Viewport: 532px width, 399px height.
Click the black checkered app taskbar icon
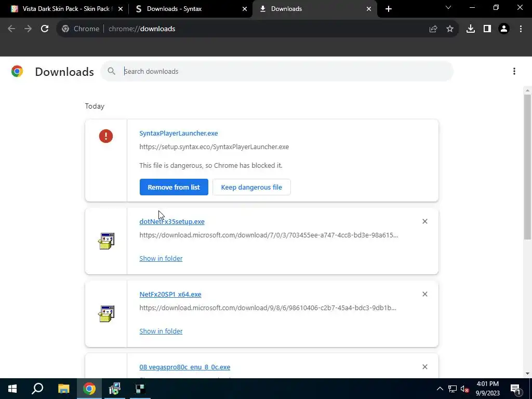tap(140, 389)
